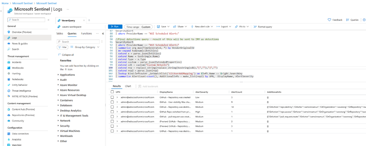Close the VavenQuery tab
This screenshot has width=366, height=146.
point(84,20)
